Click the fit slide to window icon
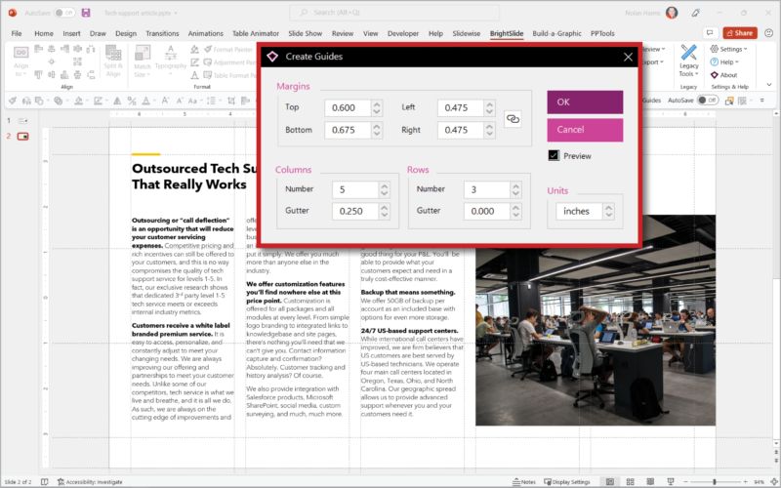Screen dimensions: 781x488 (772, 481)
